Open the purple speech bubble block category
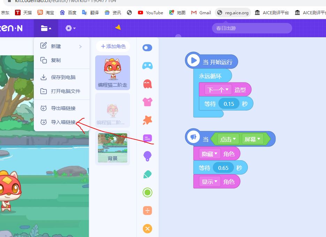 click(x=147, y=138)
